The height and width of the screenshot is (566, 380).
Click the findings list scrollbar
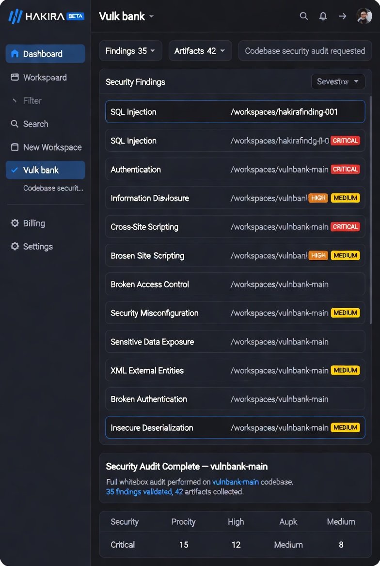(371, 209)
